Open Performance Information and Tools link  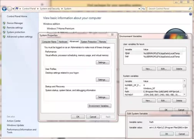click(22, 131)
